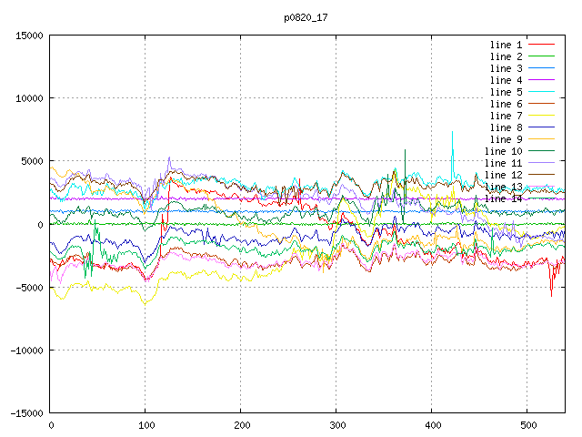Click the 100 x-axis tick label
Screen dimensions: 582x437
tap(145, 425)
